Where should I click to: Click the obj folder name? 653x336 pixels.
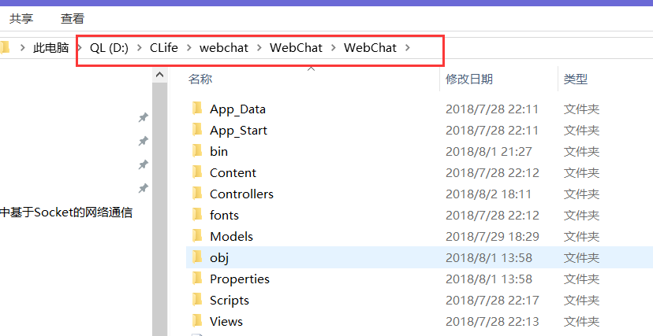pos(219,258)
